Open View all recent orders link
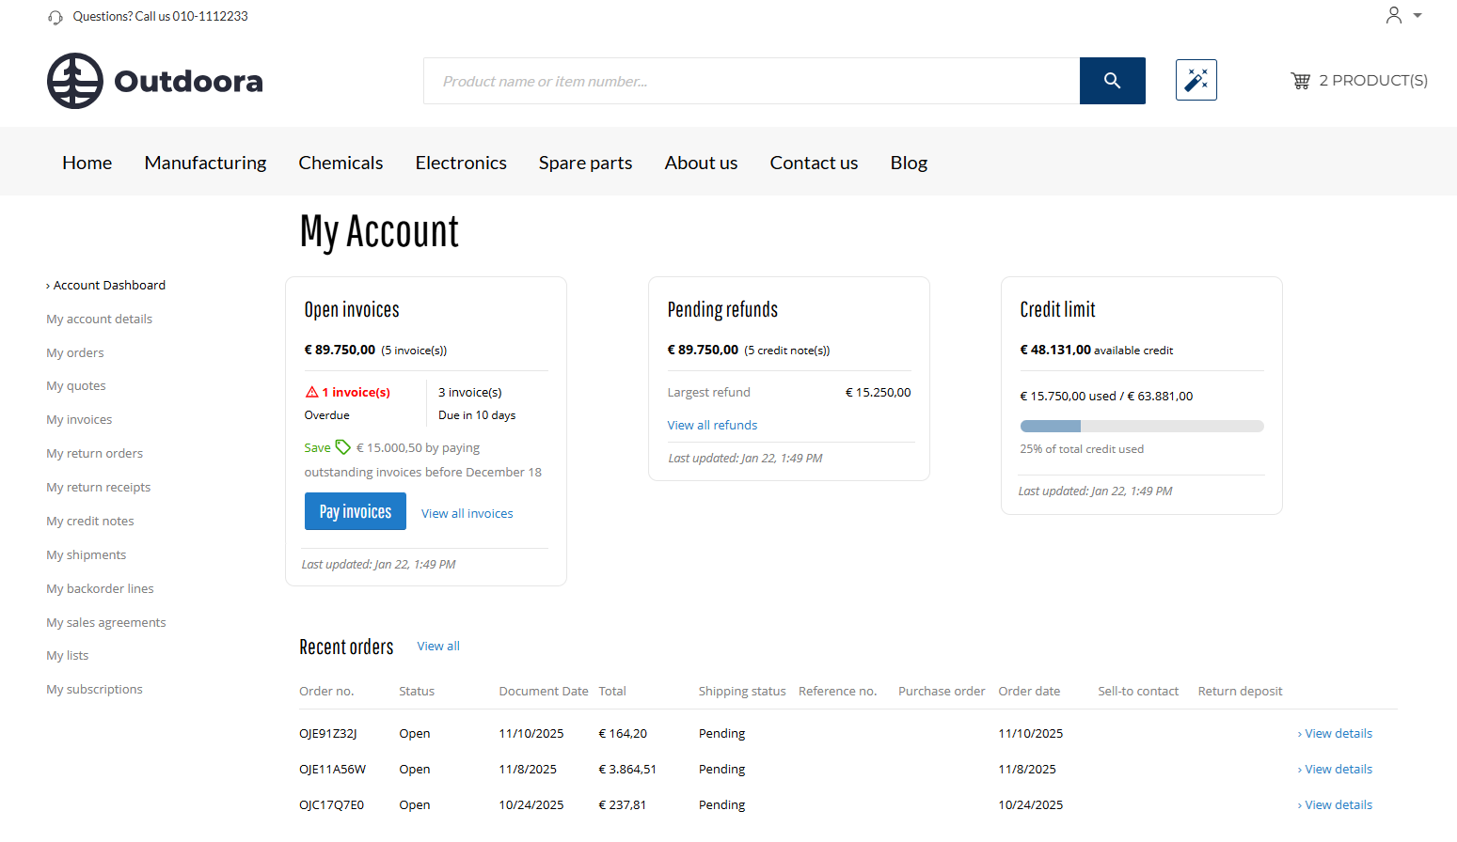Screen dimensions: 1457x842 pyautogui.click(x=438, y=646)
